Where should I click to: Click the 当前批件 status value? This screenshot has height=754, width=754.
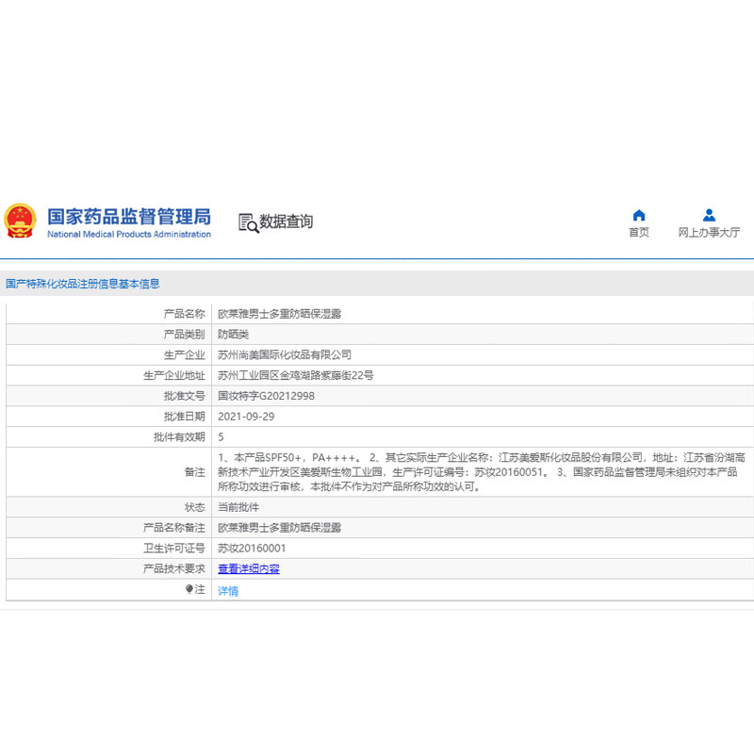click(x=238, y=507)
